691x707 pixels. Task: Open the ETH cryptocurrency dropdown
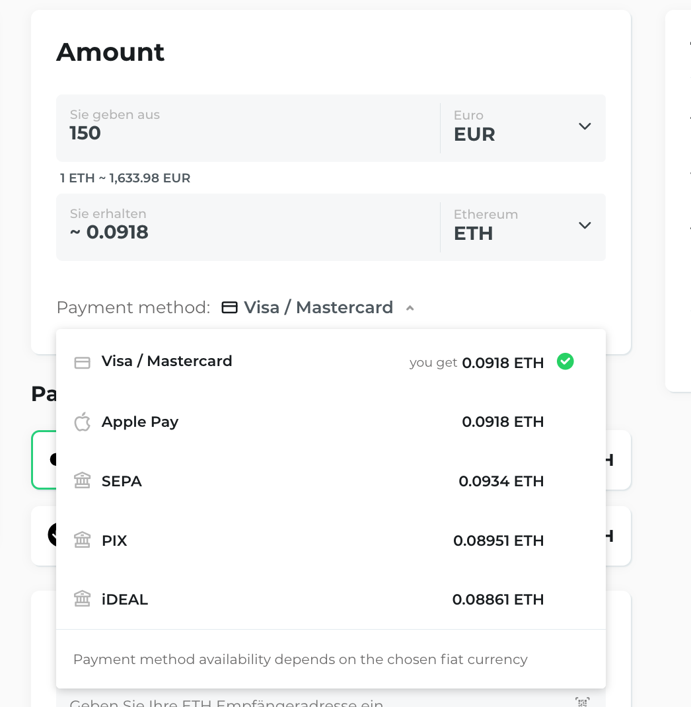point(584,225)
